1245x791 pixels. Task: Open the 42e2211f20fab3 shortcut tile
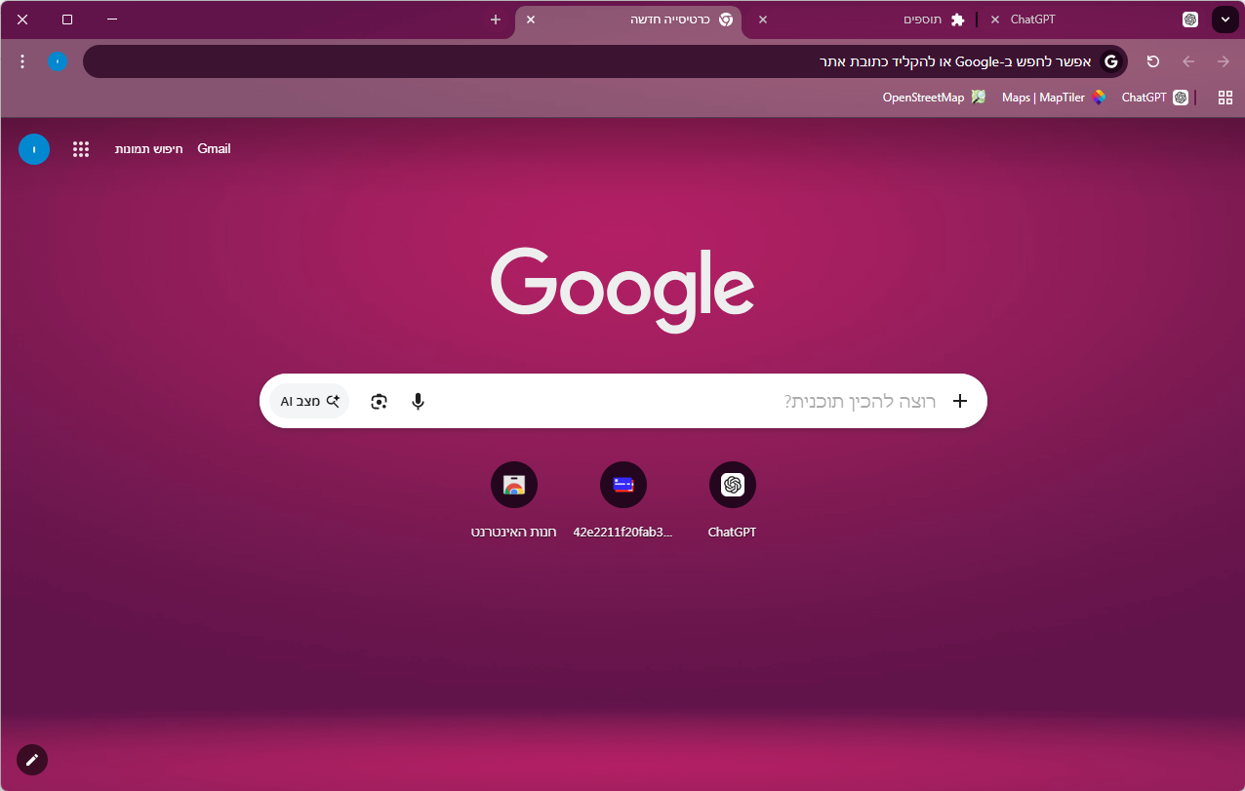[623, 485]
